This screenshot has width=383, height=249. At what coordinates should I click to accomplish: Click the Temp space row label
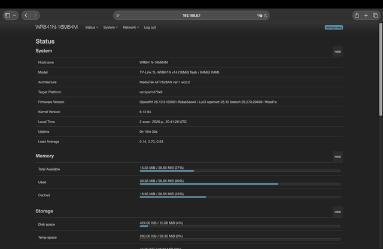tap(47, 237)
